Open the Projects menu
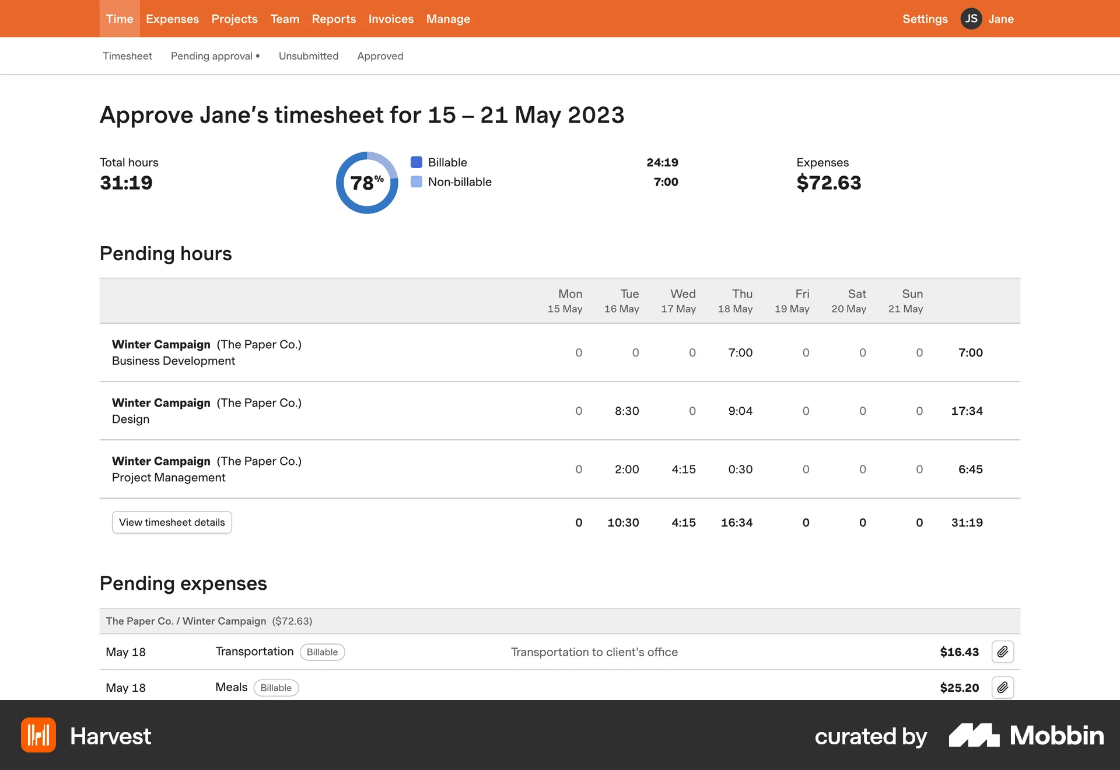 [x=235, y=19]
